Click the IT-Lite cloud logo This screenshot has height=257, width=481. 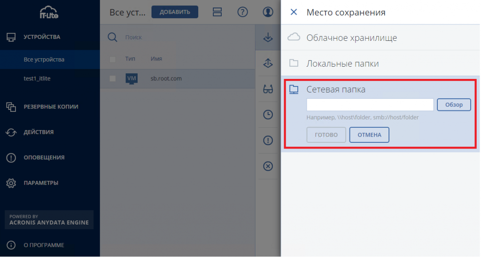coord(49,12)
